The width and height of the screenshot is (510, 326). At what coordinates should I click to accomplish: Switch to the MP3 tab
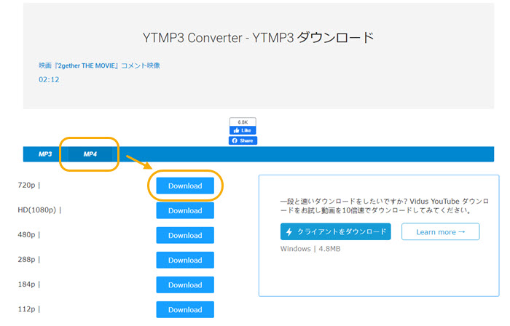45,154
